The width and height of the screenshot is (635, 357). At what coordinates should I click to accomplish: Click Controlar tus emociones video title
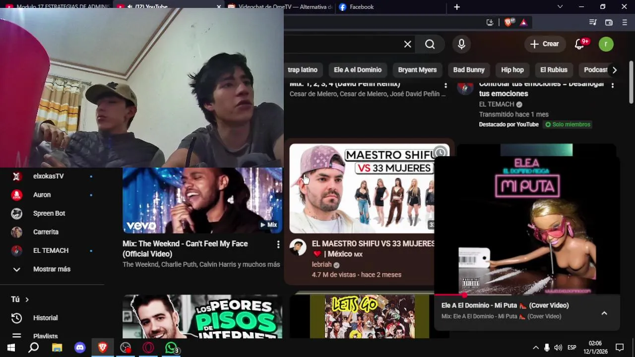pos(541,89)
